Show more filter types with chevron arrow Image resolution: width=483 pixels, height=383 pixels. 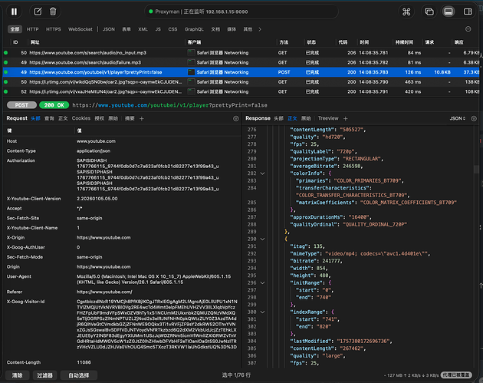[260, 29]
